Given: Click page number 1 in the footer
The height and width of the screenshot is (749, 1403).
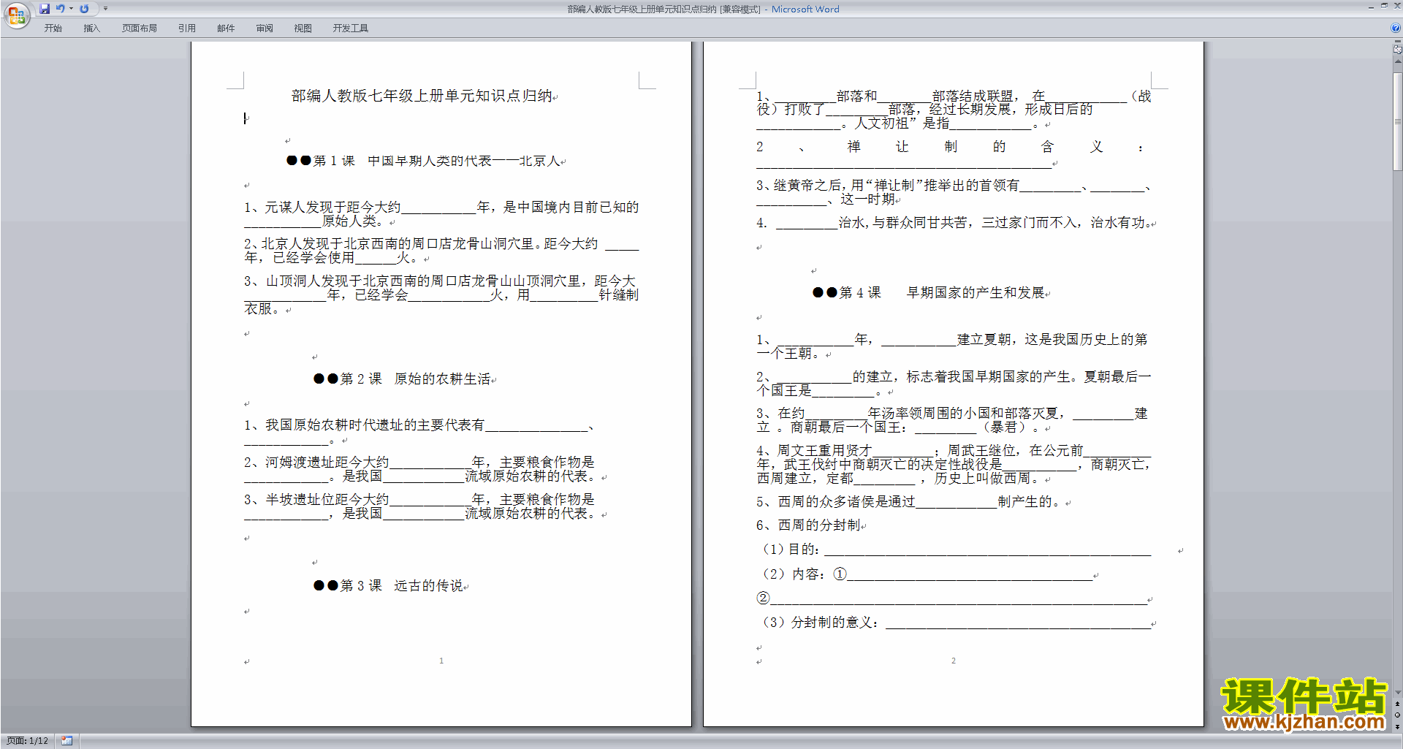Looking at the screenshot, I should pos(441,661).
